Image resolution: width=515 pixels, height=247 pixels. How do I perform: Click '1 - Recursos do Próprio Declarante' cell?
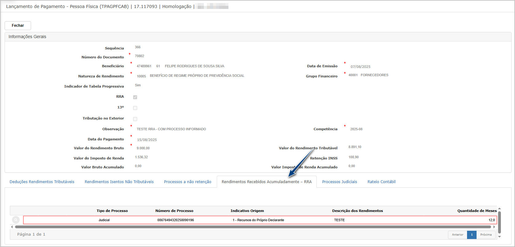coord(258,220)
